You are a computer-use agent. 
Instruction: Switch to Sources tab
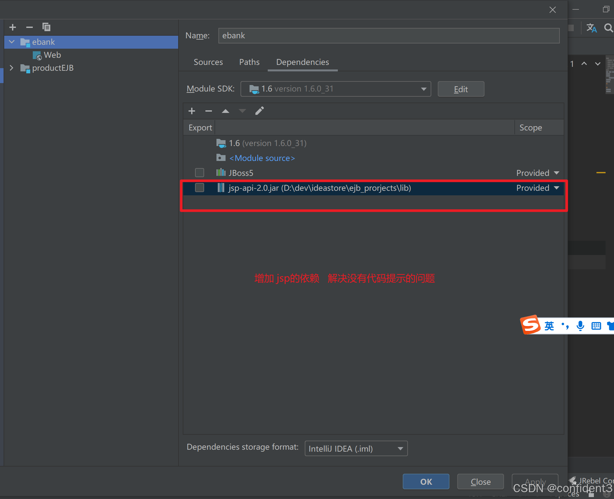point(208,62)
